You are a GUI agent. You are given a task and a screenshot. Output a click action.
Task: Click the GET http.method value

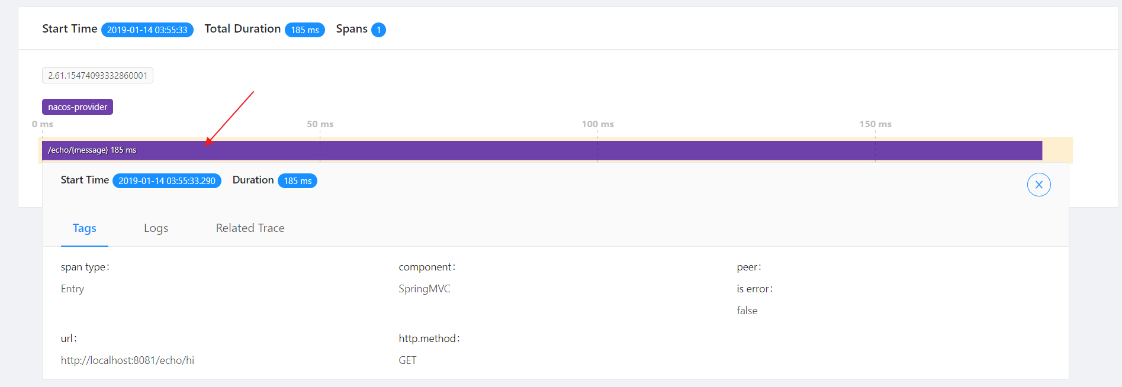407,360
